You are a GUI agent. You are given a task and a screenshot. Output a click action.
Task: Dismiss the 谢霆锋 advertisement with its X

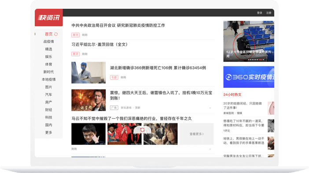click(210, 108)
